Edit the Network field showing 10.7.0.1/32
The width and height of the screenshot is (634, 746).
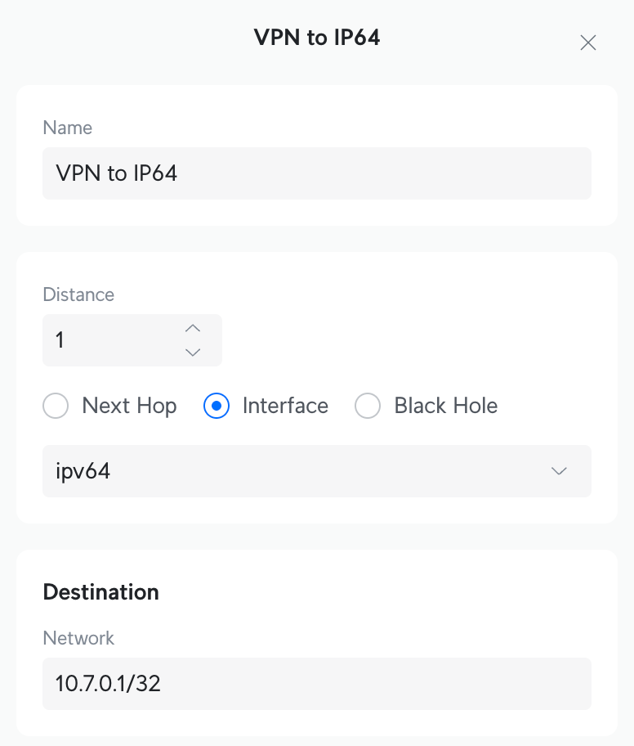(x=317, y=684)
